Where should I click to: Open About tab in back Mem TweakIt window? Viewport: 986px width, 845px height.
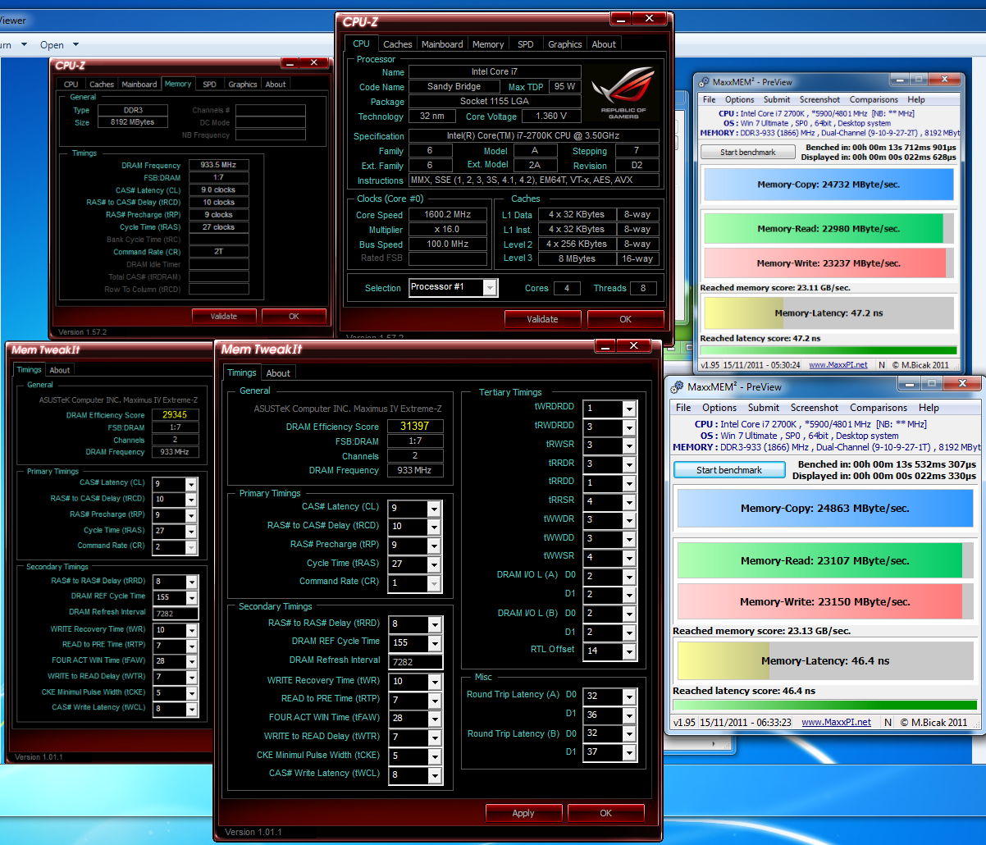coord(60,370)
